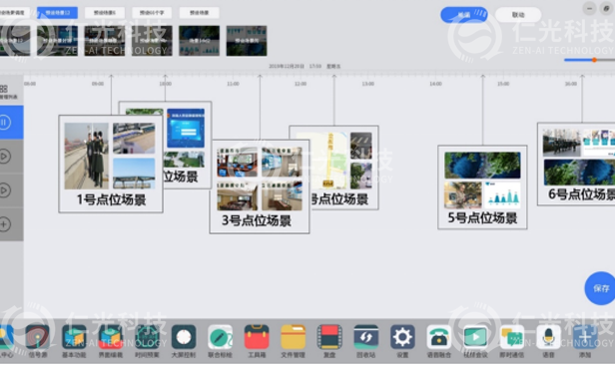Screen dimensions: 615x365
Task: Click the blue pause button in sidebar
Action: (x=5, y=123)
